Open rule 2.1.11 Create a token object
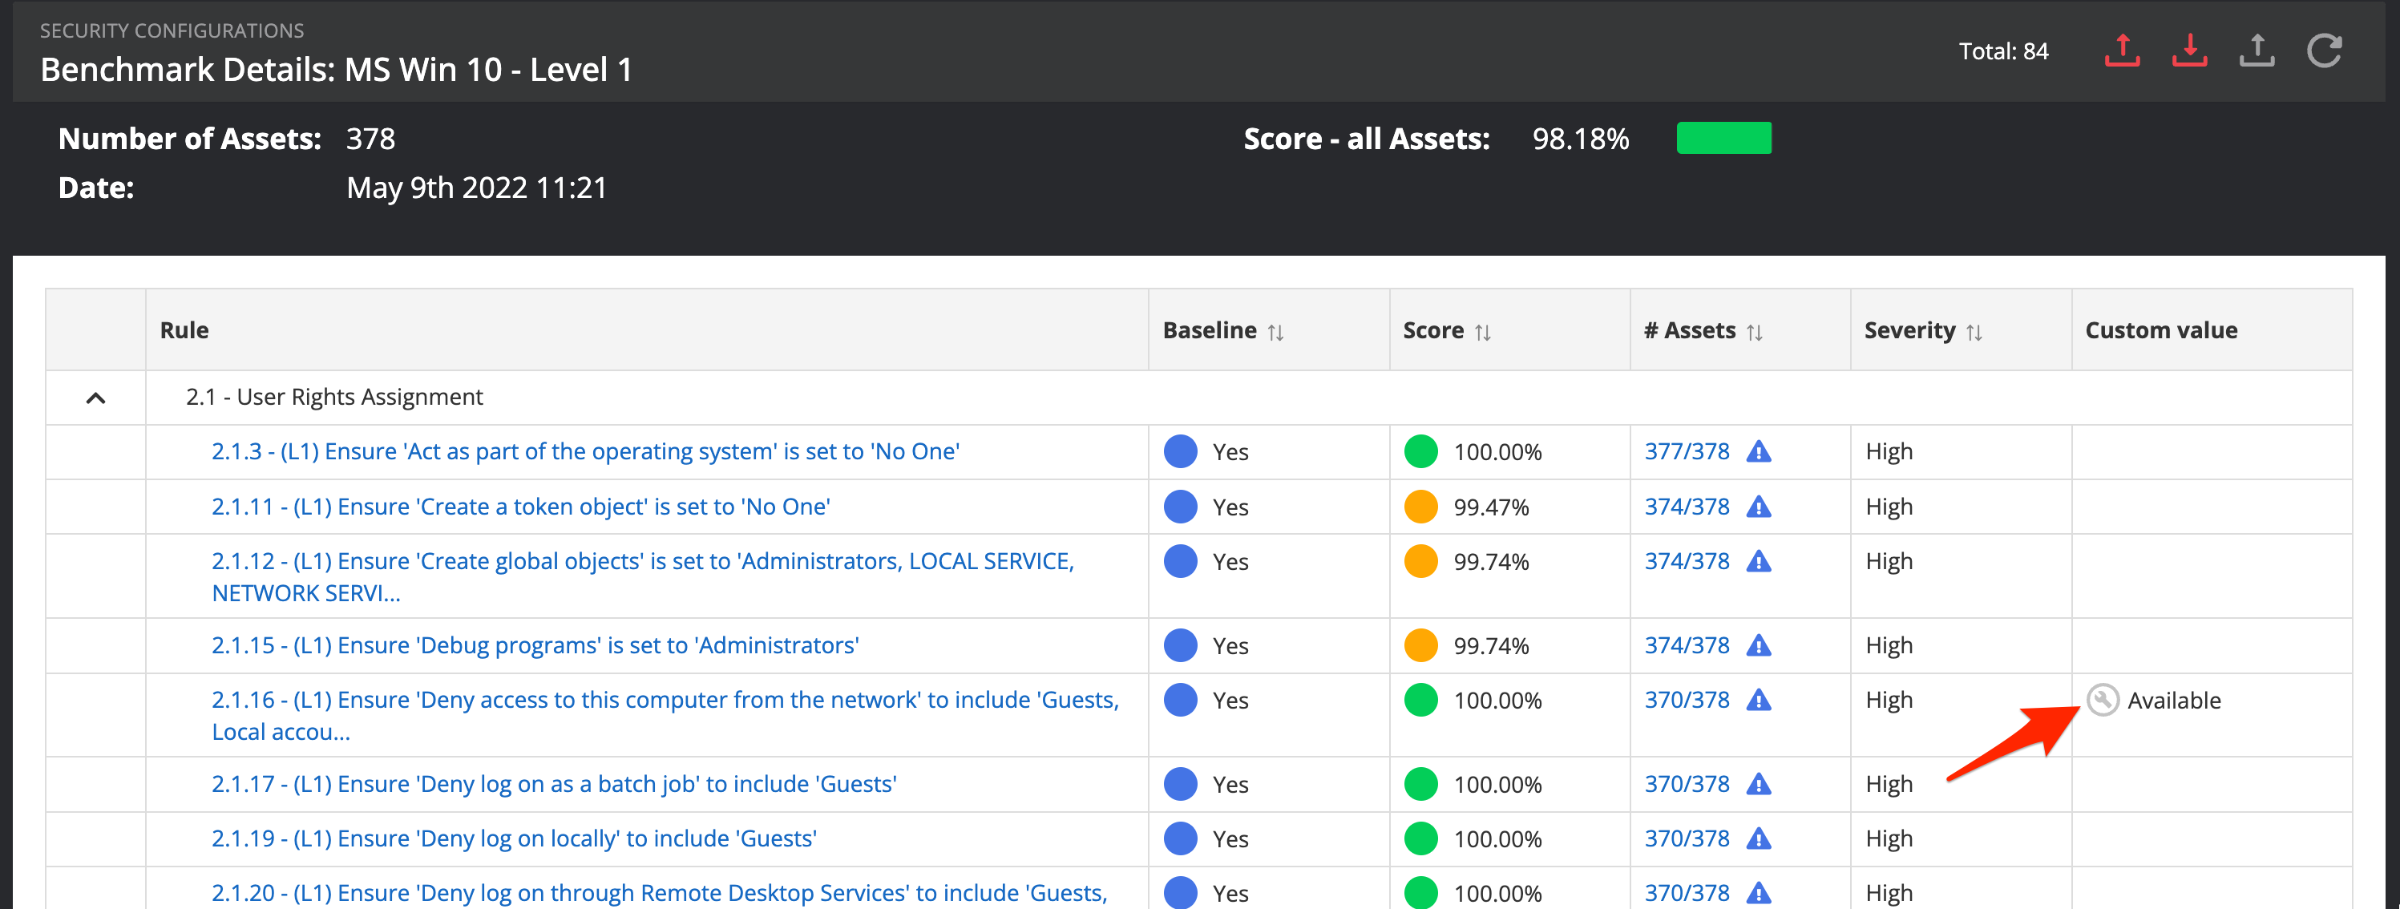This screenshot has width=2400, height=909. pos(520,507)
